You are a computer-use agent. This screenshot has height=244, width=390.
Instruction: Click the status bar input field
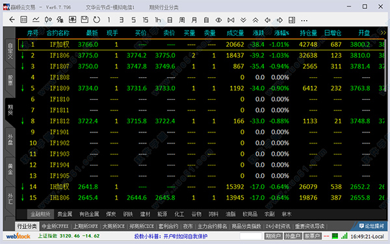[x=251, y=236]
